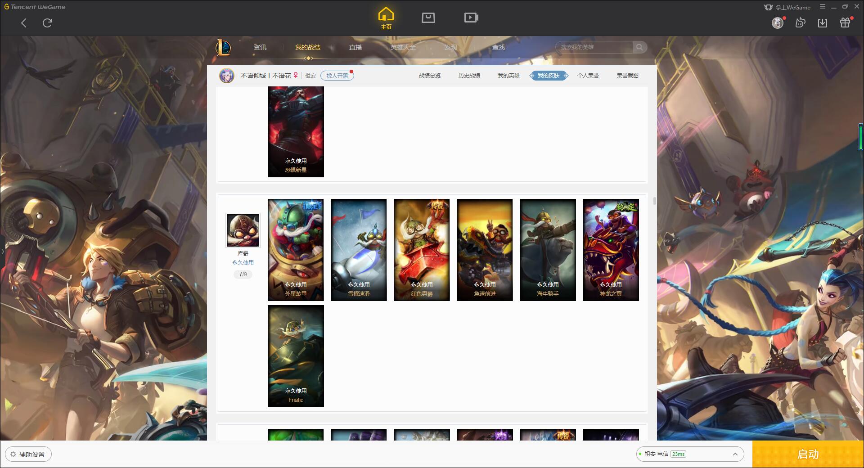This screenshot has width=864, height=468.
Task: Open 荣誉截图 sub-tab
Action: coord(628,76)
